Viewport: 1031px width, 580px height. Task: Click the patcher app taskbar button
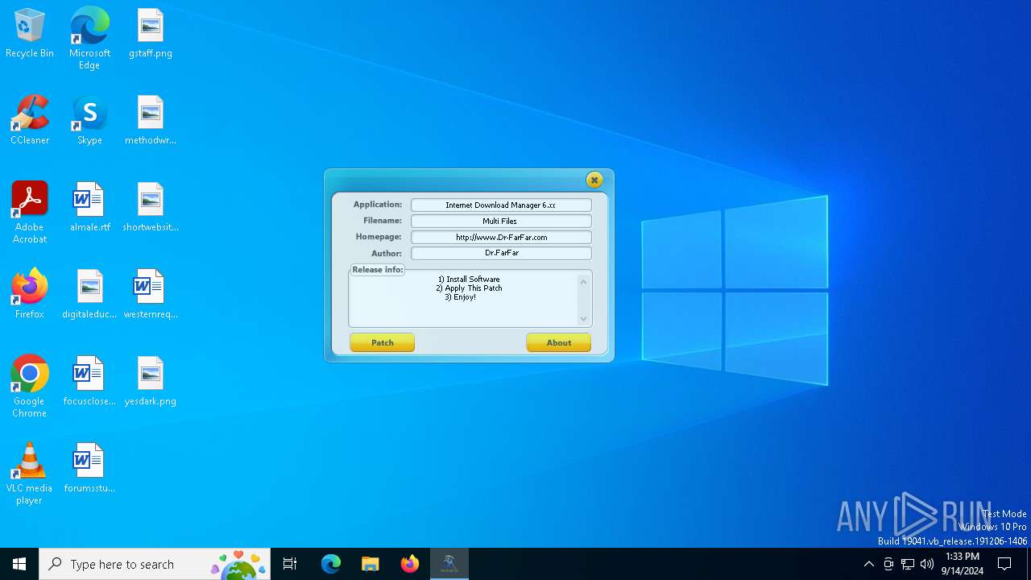pos(449,564)
